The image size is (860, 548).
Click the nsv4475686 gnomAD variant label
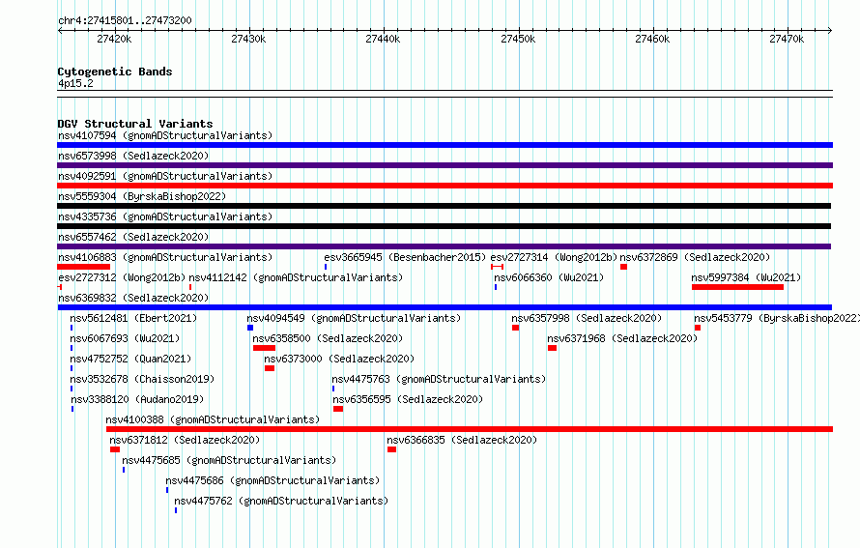[272, 480]
